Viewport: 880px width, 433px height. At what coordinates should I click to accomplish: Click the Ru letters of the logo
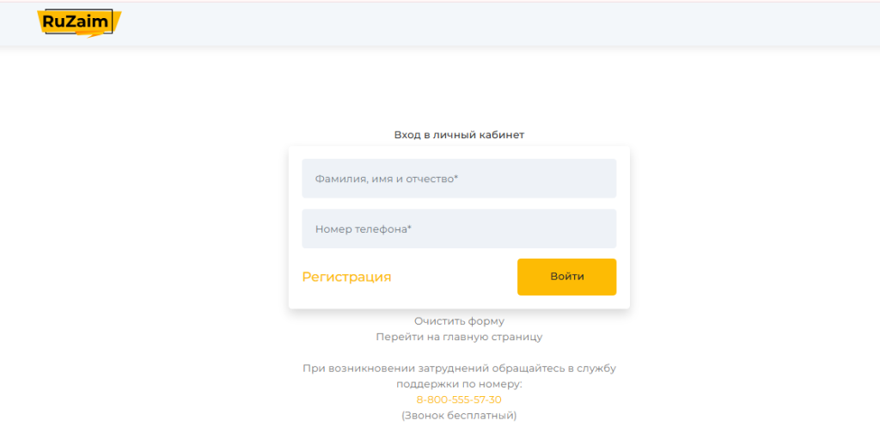[55, 21]
